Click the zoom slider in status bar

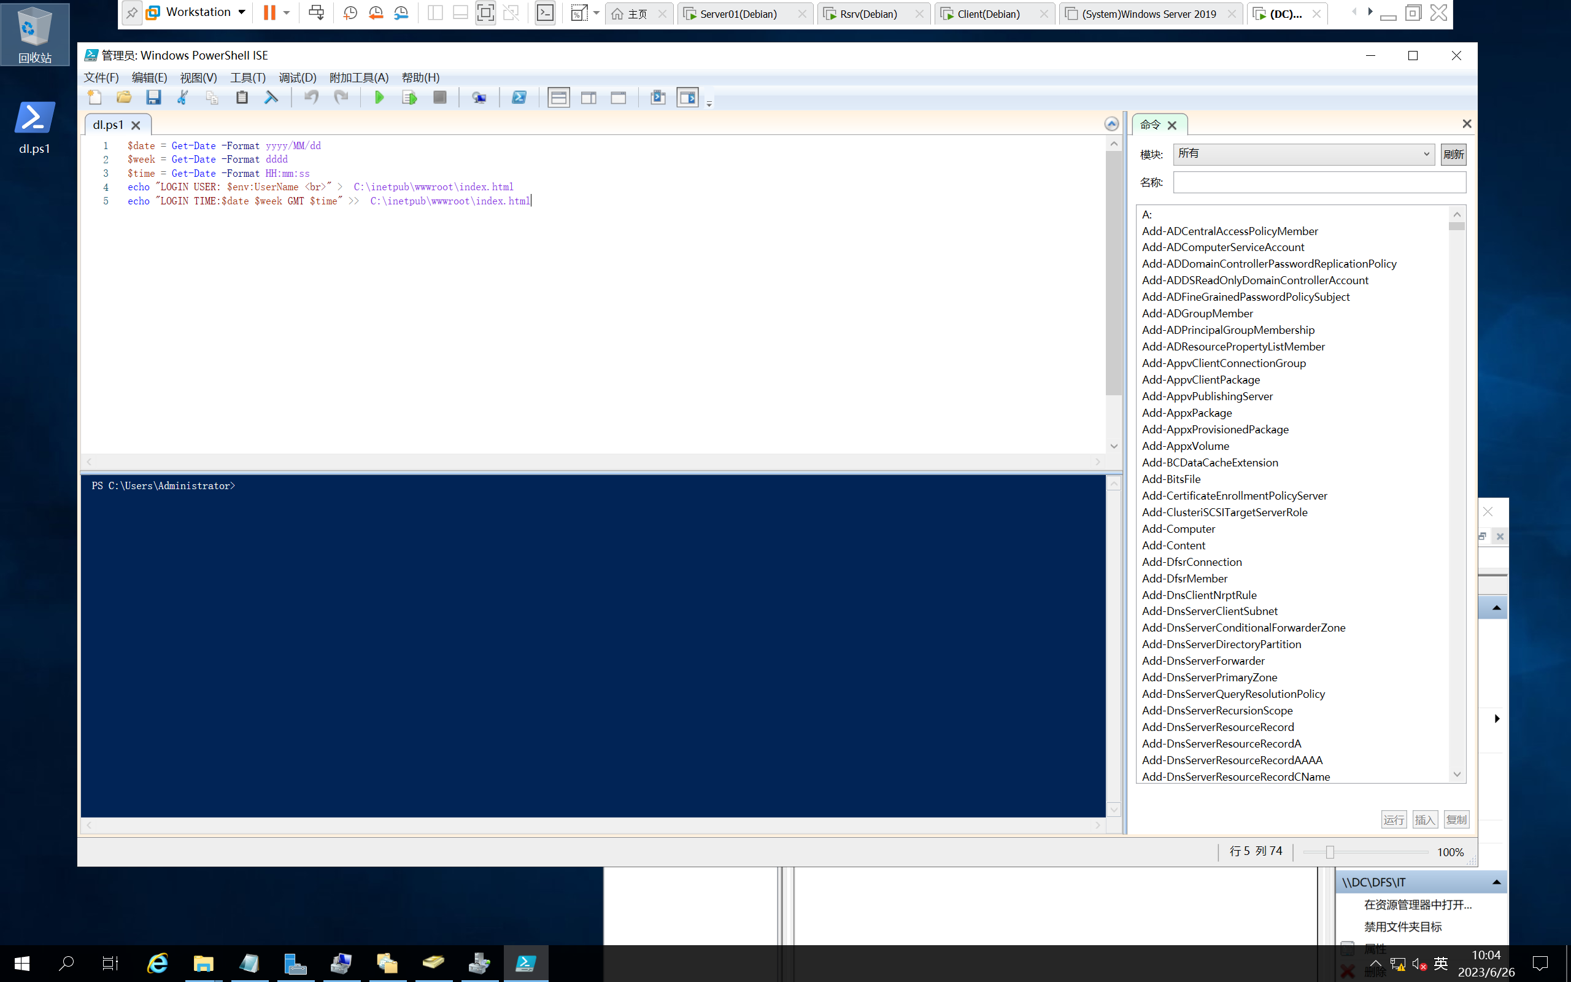click(1329, 852)
